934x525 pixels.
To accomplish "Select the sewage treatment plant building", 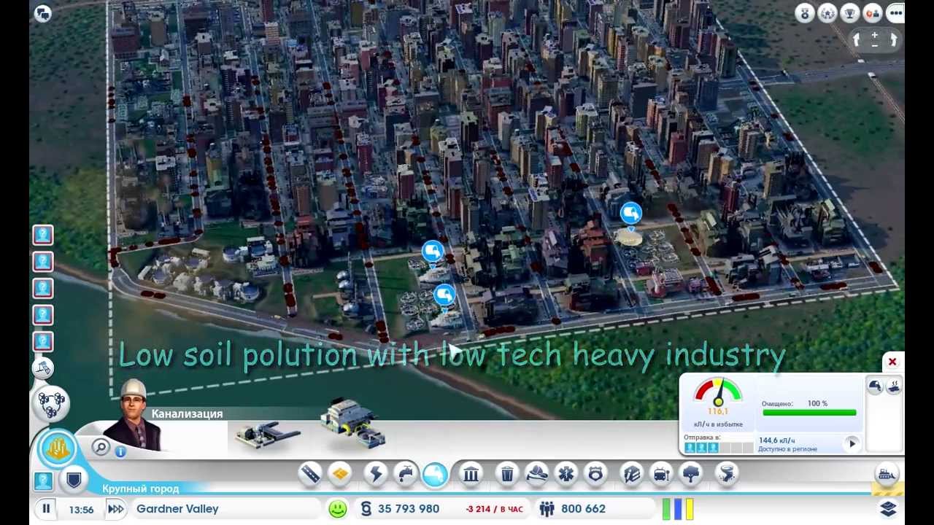I will click(x=353, y=423).
